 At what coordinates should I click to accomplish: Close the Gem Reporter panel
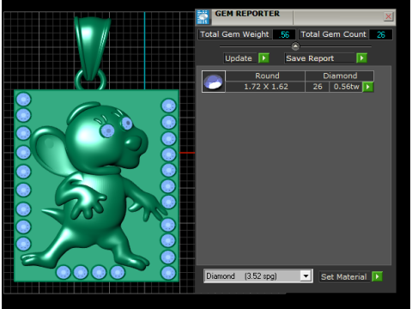(x=388, y=16)
